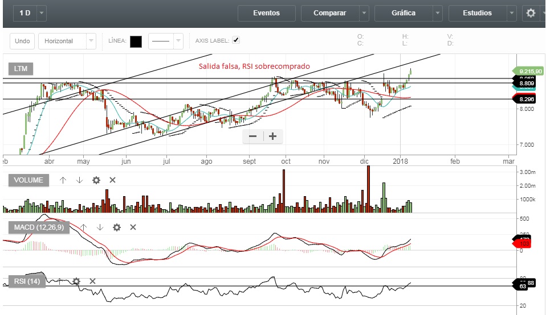Image resolution: width=546 pixels, height=315 pixels.
Task: Open RSI (14) settings gear
Action: pyautogui.click(x=76, y=281)
